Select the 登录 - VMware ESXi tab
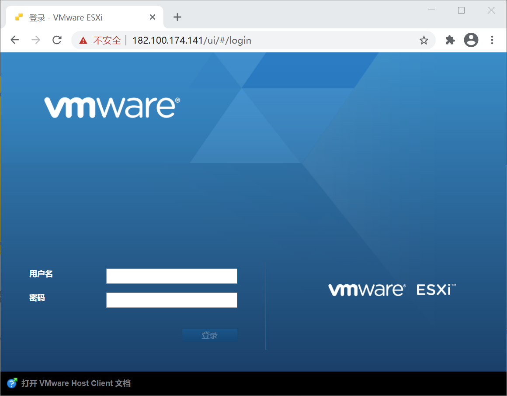Screen dimensions: 507x396 pyautogui.click(x=79, y=17)
